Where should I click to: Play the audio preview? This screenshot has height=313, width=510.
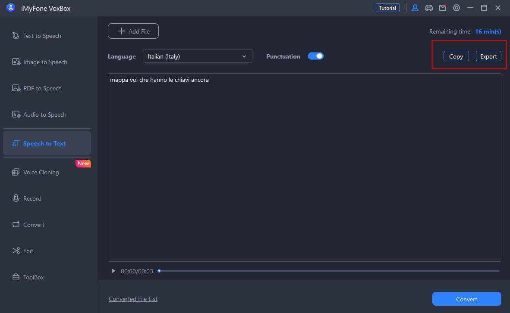(x=113, y=271)
